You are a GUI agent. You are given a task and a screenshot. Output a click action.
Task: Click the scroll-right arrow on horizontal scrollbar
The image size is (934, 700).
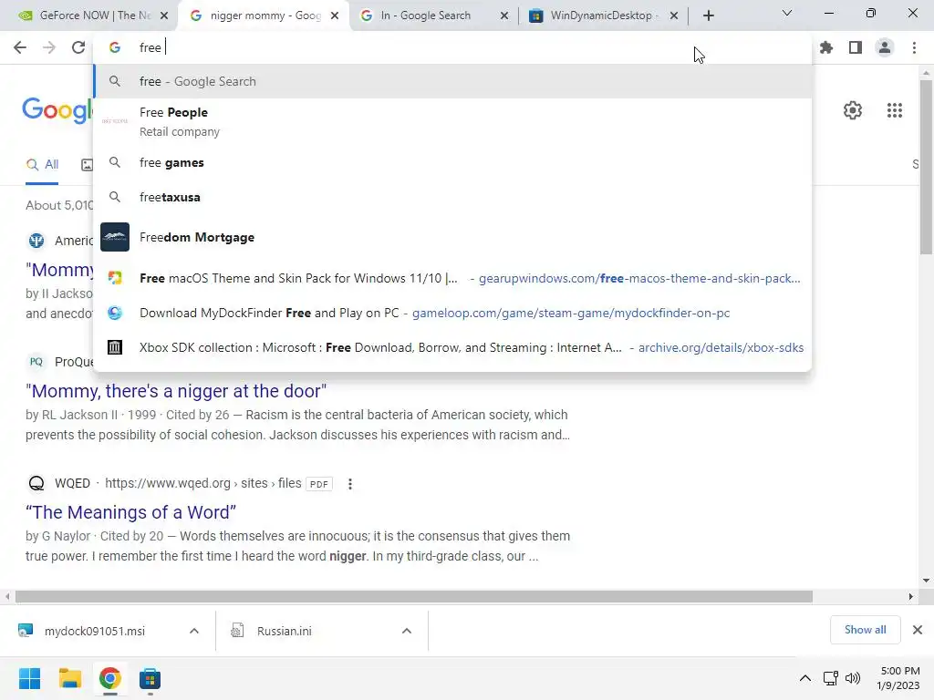coord(911,596)
